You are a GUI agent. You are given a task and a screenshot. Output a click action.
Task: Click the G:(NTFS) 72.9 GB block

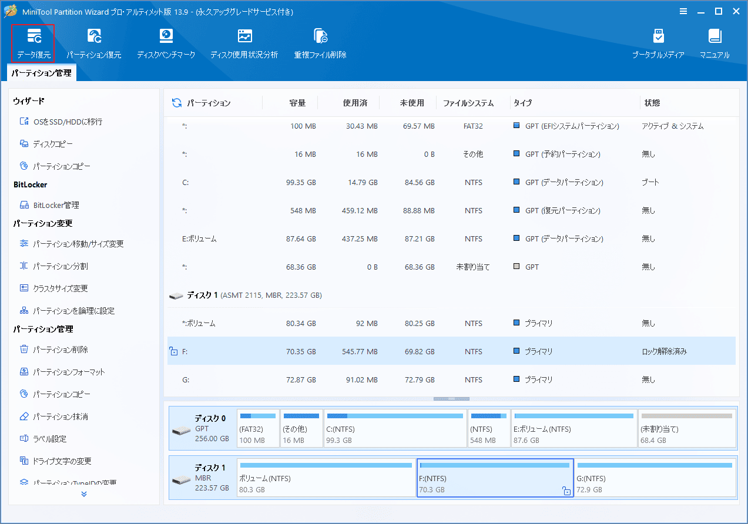(655, 478)
